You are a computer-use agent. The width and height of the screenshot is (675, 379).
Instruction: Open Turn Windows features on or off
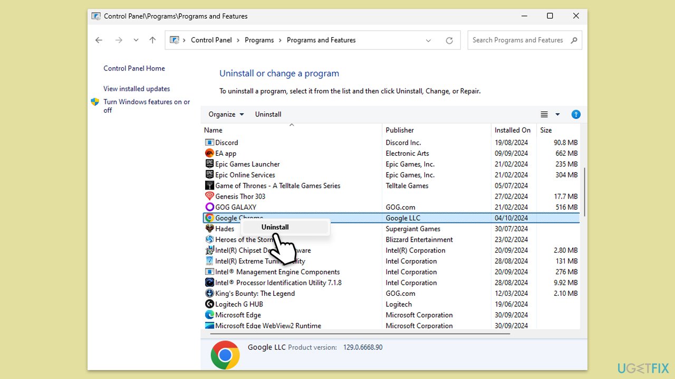(x=147, y=106)
